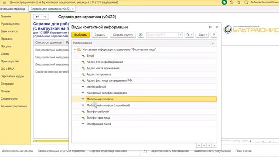Close the Справка для карантина tab
The height and width of the screenshot is (157, 279).
pos(73,9)
